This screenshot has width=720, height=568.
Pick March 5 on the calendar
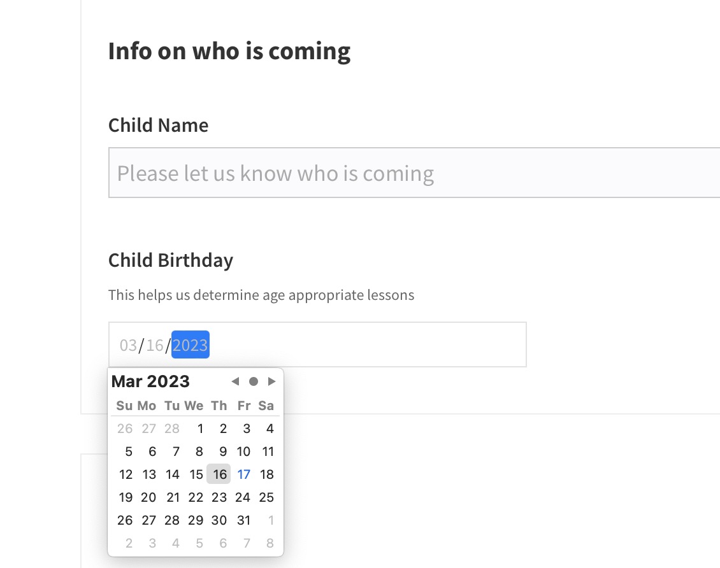(x=129, y=451)
